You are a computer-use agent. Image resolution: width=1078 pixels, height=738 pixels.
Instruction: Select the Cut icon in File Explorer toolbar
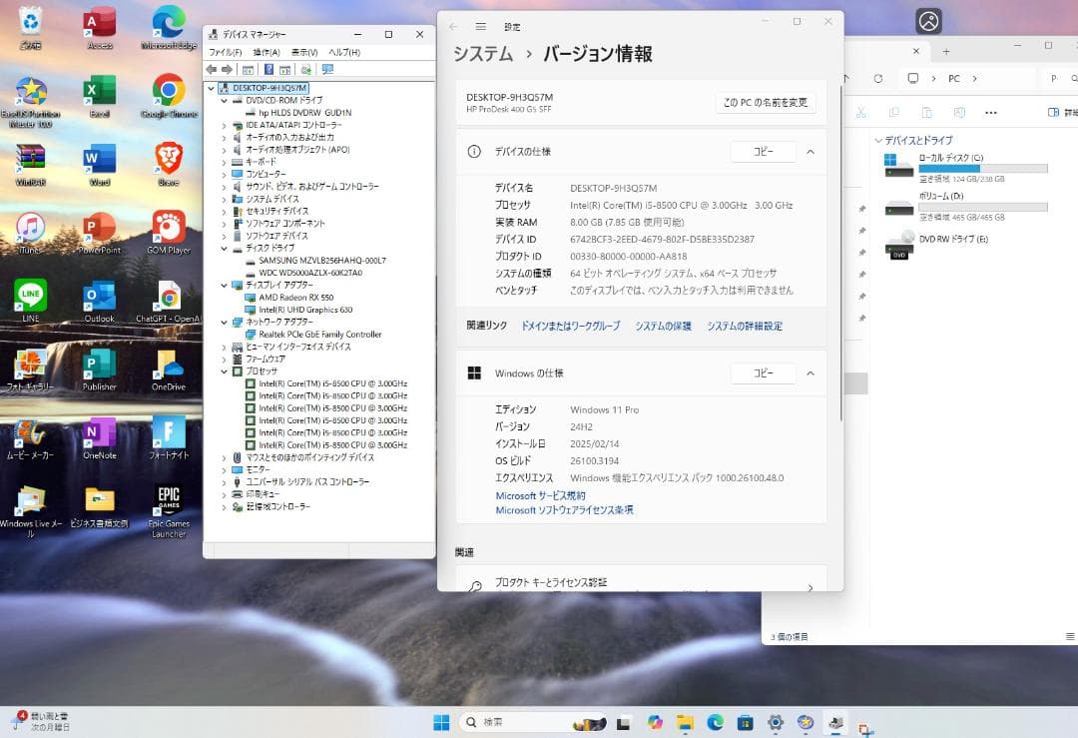[861, 111]
